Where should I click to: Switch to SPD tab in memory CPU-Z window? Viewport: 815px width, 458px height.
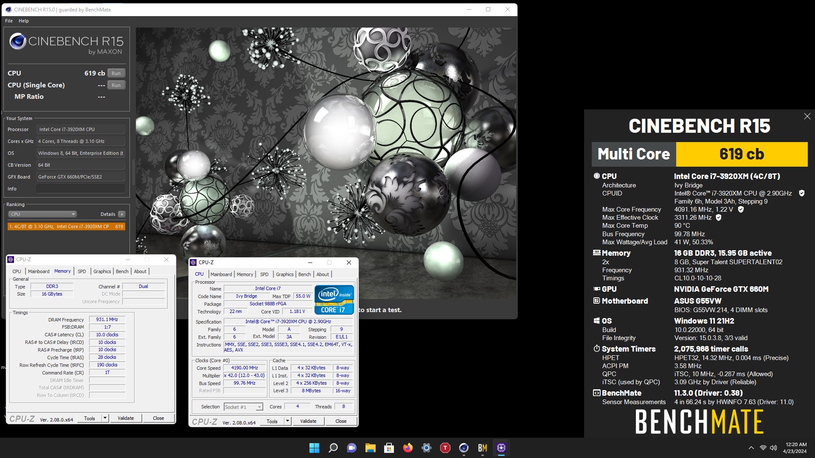[x=82, y=271]
